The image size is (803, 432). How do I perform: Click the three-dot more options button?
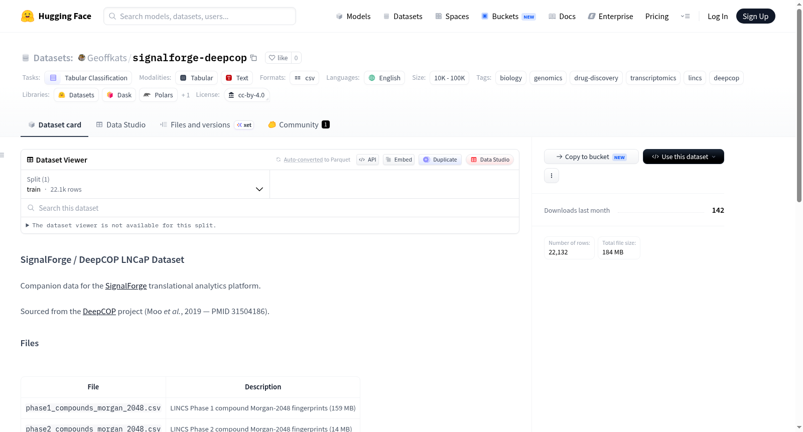(x=552, y=176)
